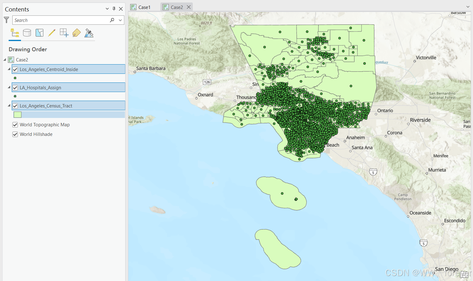
Task: Toggle World Topographic Map visibility
Action: pyautogui.click(x=15, y=125)
